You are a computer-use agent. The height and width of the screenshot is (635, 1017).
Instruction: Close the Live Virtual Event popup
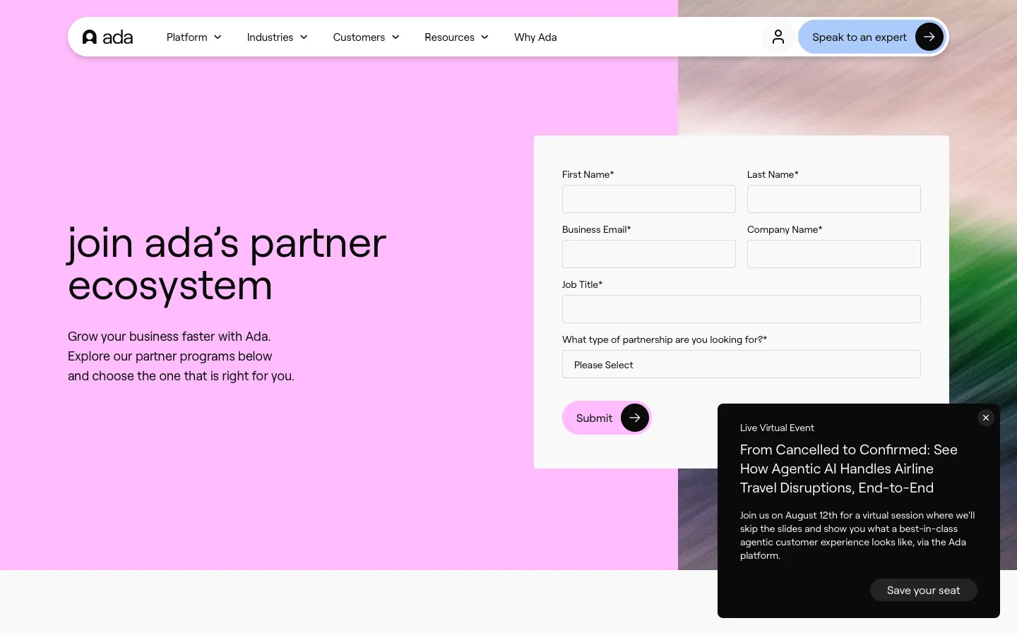pos(986,418)
